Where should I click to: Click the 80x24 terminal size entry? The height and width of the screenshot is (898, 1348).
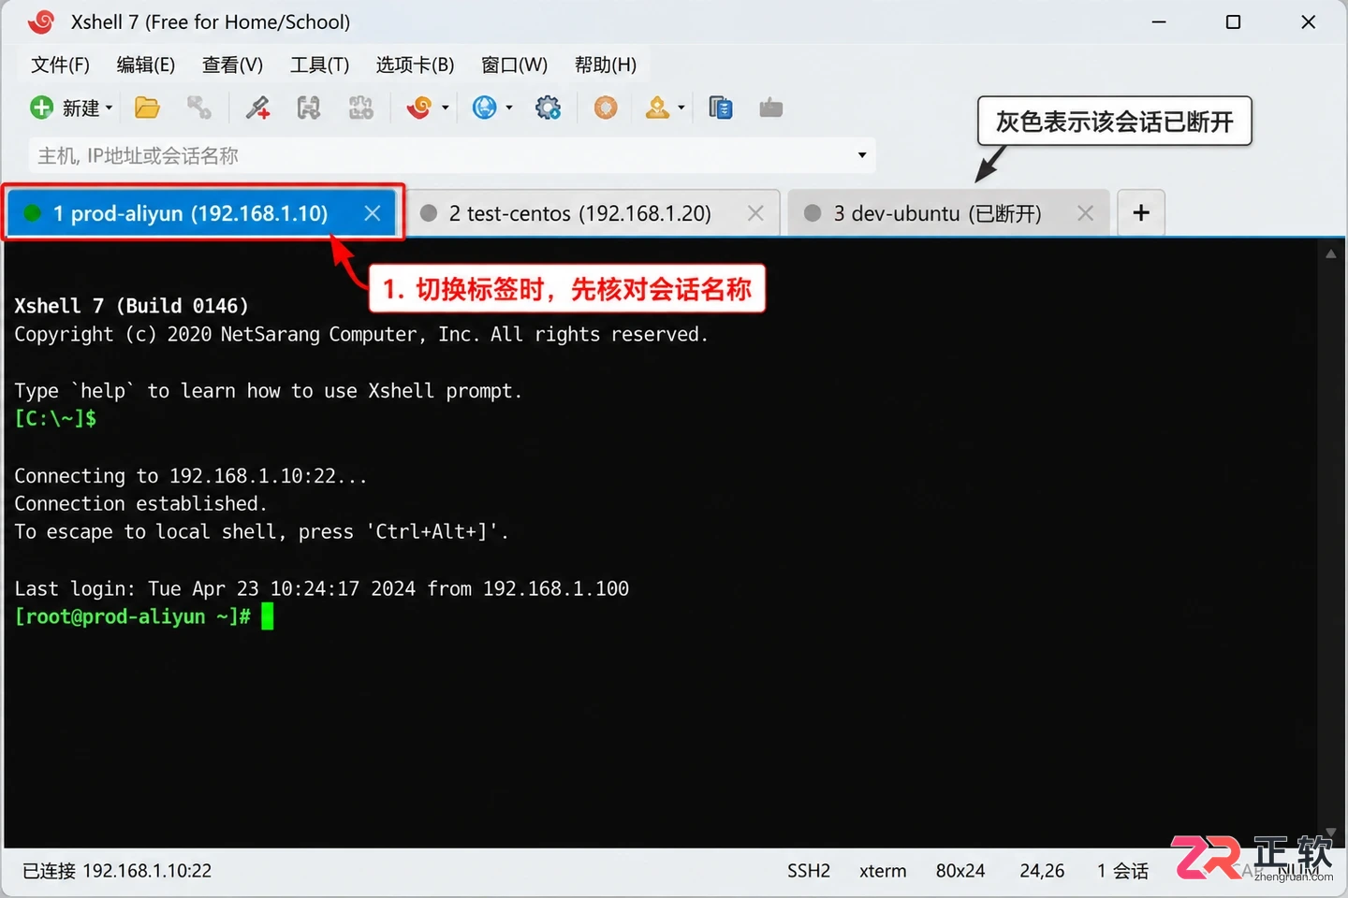tap(960, 871)
